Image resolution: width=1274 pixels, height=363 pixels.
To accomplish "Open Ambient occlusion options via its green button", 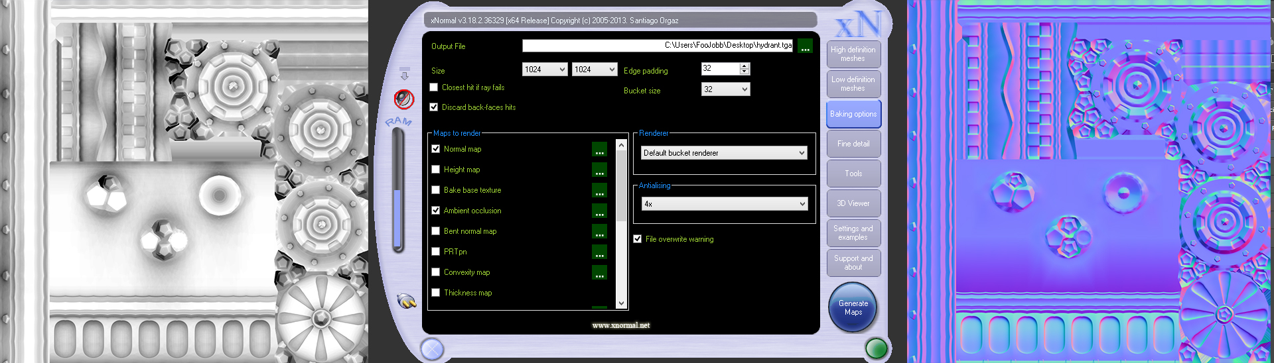I will pos(599,211).
